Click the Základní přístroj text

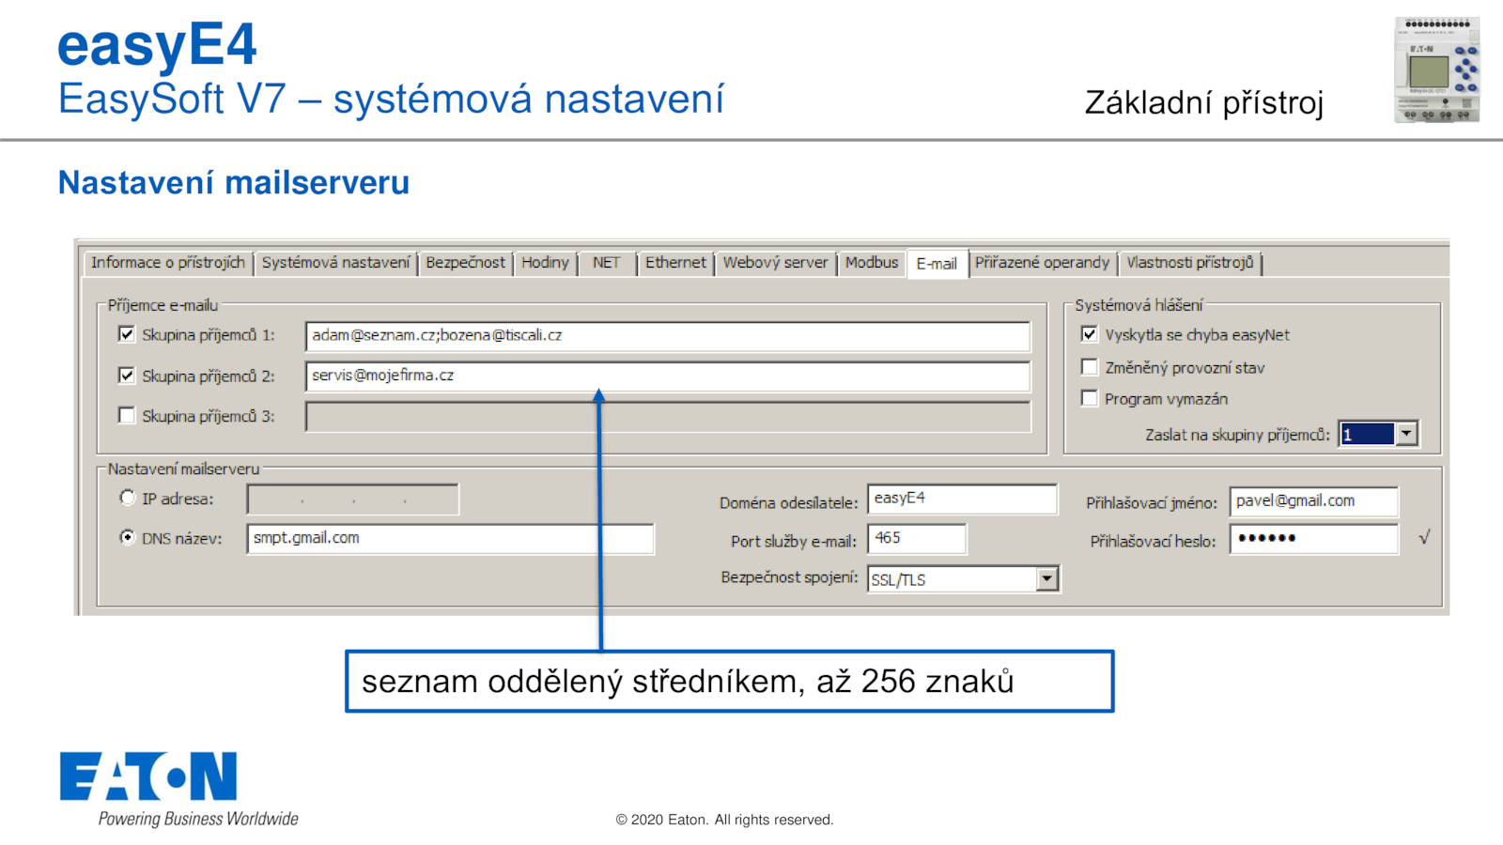[1204, 102]
